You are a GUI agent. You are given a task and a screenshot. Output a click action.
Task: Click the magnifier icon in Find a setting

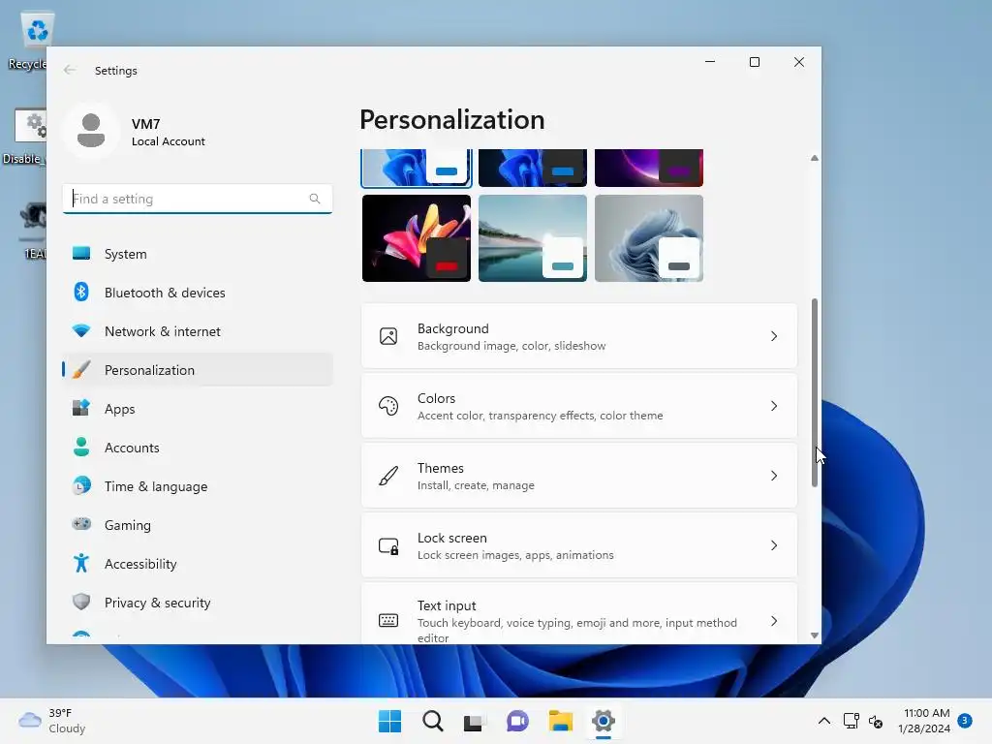[x=315, y=199]
